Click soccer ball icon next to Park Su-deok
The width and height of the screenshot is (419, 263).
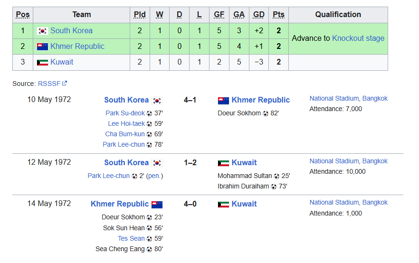[x=149, y=113]
